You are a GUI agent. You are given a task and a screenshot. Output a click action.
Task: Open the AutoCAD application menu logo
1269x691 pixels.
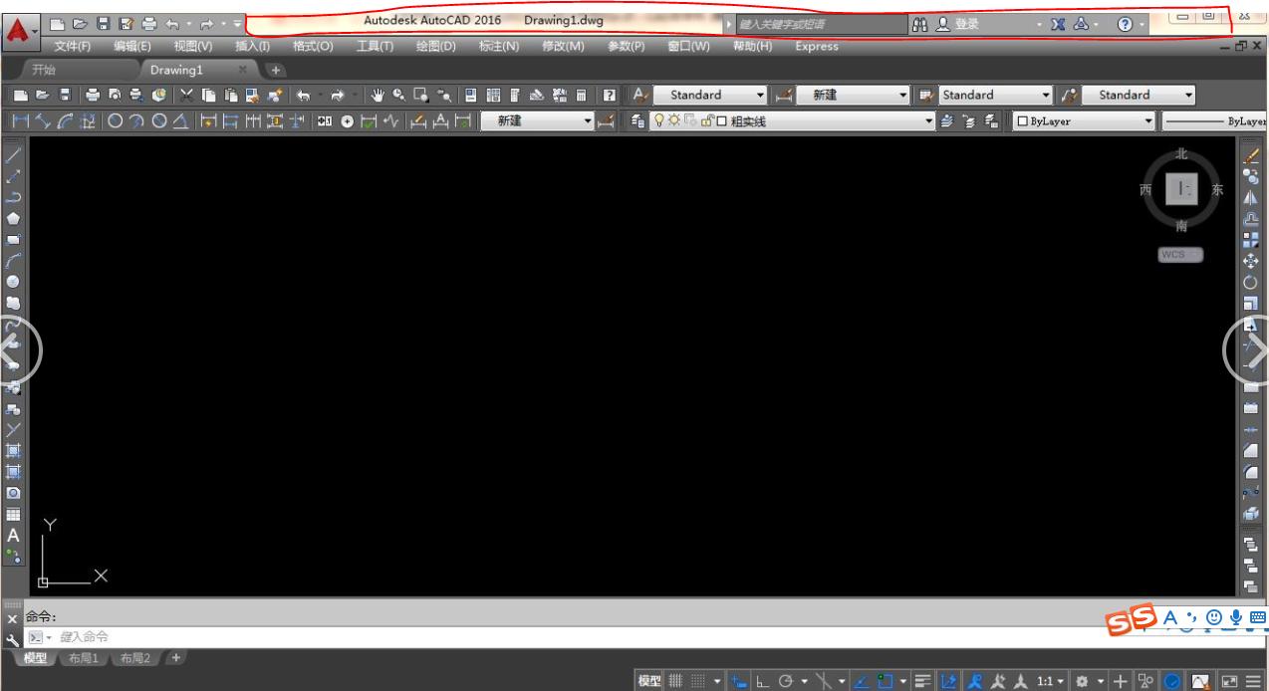[x=18, y=31]
